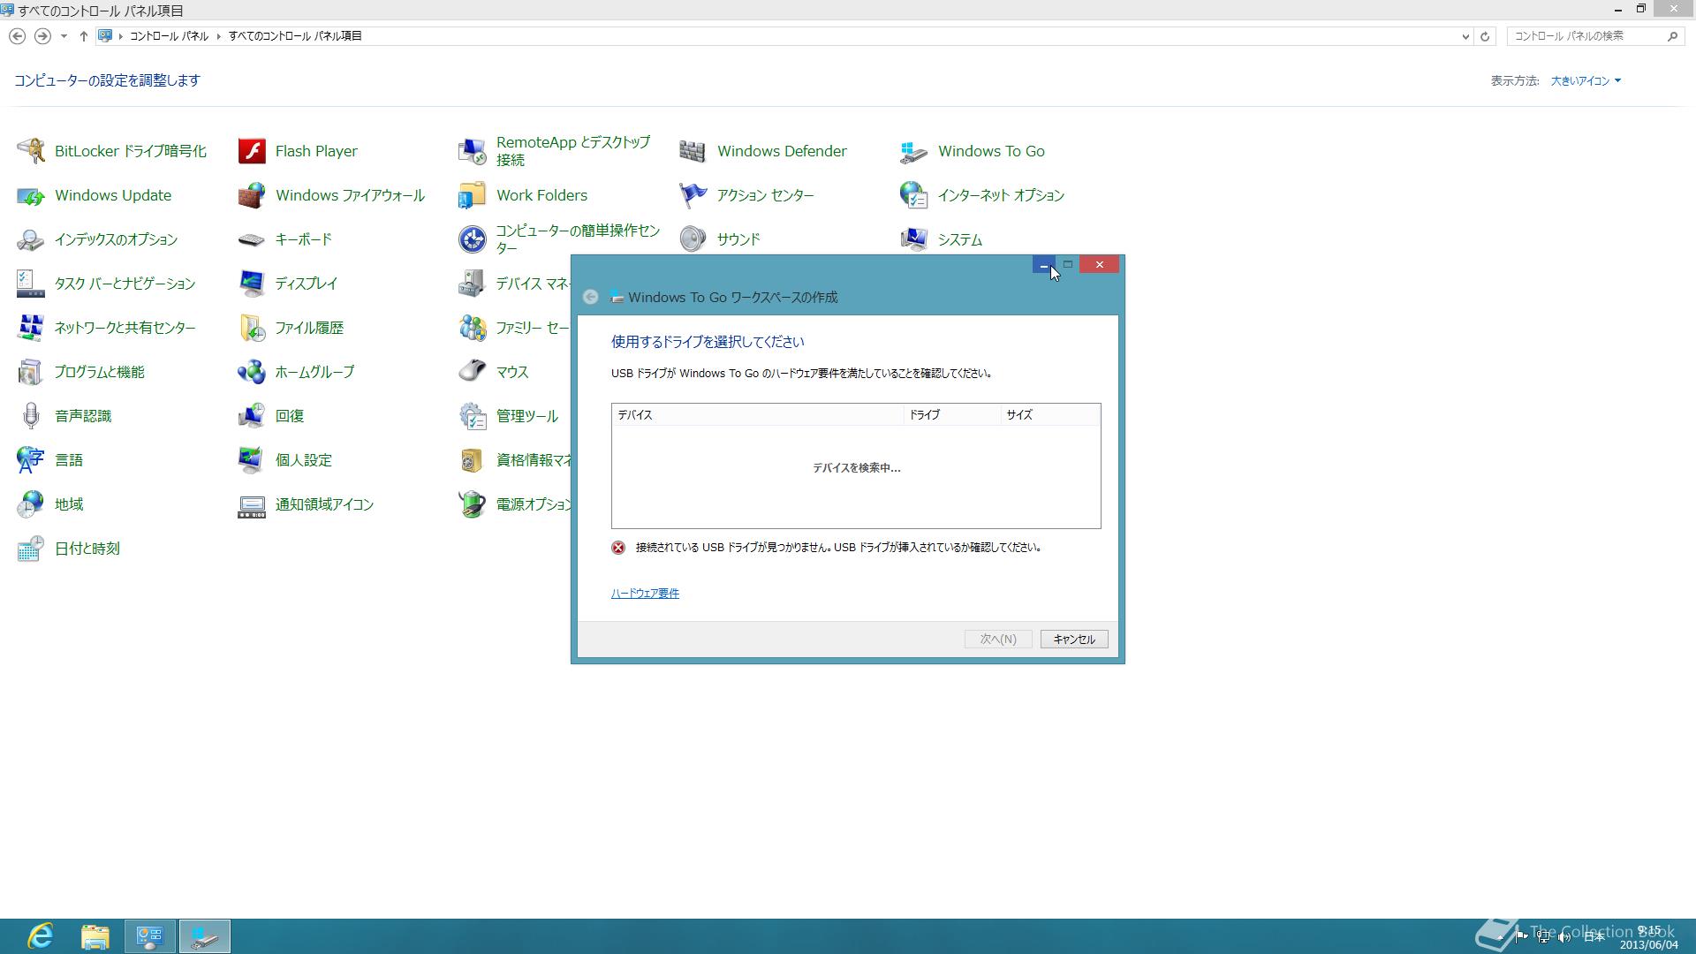Open Windows ファイアウォール icon
The image size is (1696, 954).
coord(252,195)
